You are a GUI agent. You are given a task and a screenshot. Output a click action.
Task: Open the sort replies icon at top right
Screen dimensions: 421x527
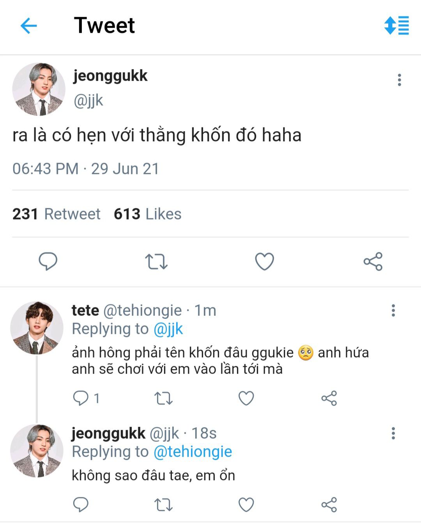point(396,25)
